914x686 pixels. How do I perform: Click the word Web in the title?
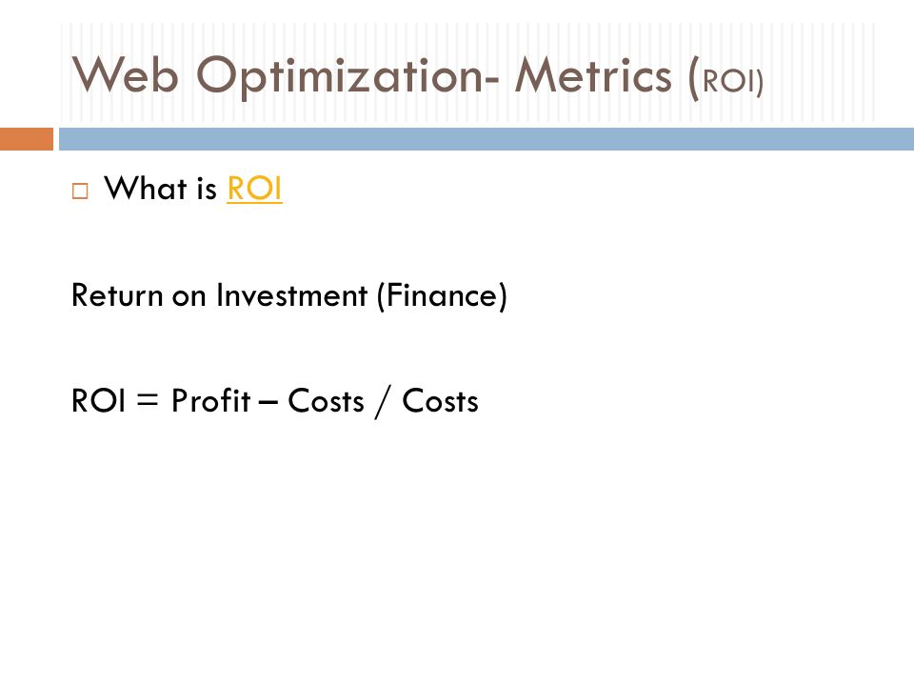click(125, 74)
